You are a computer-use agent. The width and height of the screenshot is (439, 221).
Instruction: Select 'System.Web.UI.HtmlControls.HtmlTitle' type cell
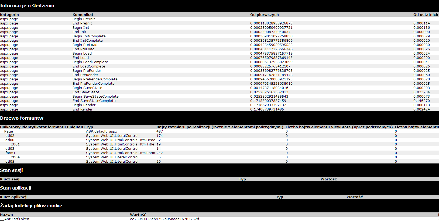[x=120, y=144]
